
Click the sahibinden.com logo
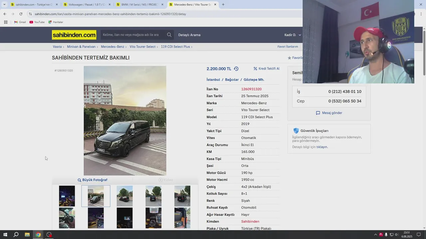[x=74, y=35]
